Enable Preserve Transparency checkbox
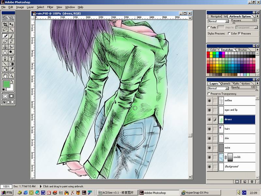 click(x=209, y=94)
